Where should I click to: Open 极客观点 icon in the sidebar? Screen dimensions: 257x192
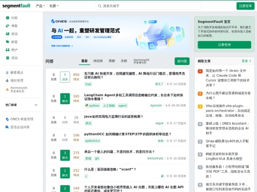point(7,73)
